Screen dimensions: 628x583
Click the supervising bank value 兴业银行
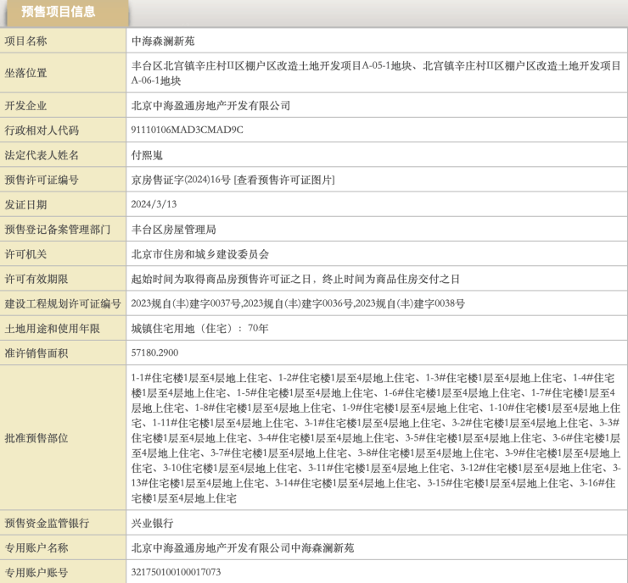(153, 523)
